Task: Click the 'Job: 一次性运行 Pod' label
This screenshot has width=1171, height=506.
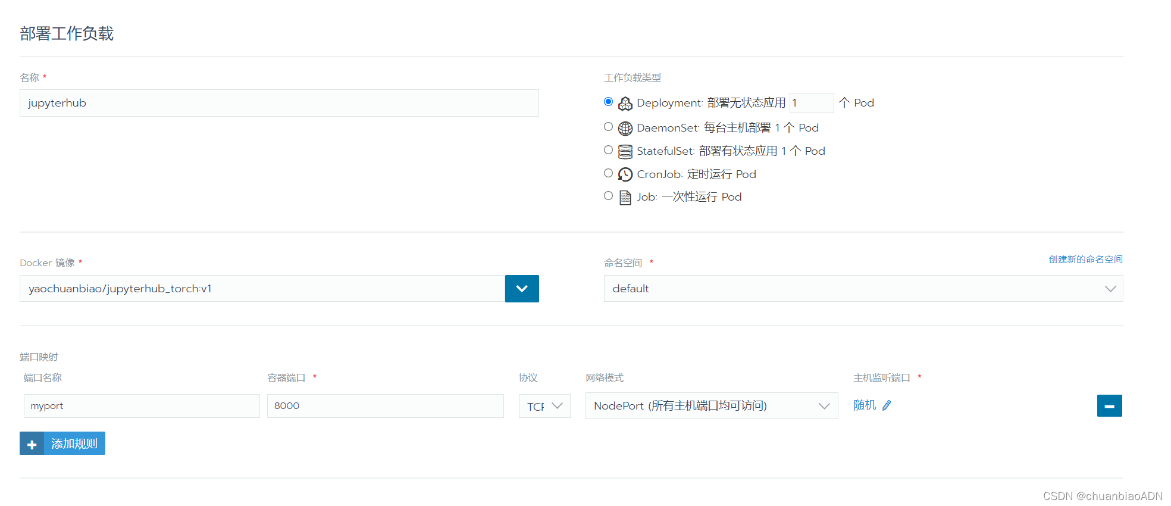Action: (x=689, y=197)
